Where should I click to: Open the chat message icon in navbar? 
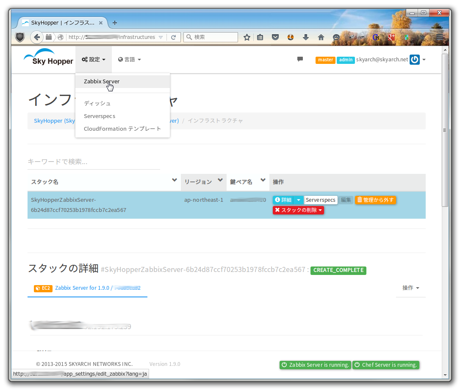(300, 59)
